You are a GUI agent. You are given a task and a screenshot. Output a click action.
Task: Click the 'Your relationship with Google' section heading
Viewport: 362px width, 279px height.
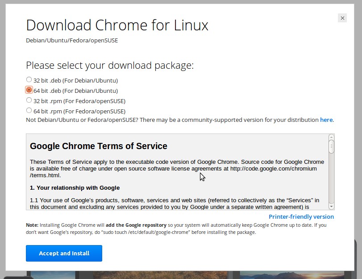(75, 188)
